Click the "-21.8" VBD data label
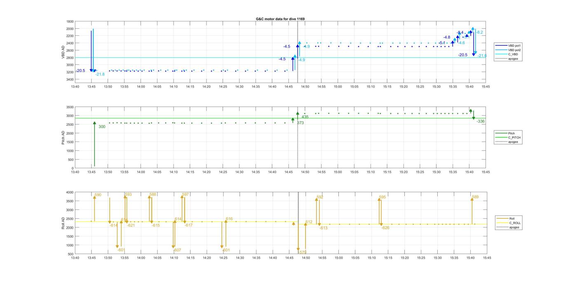Image resolution: width=577 pixels, height=285 pixels. [100, 74]
